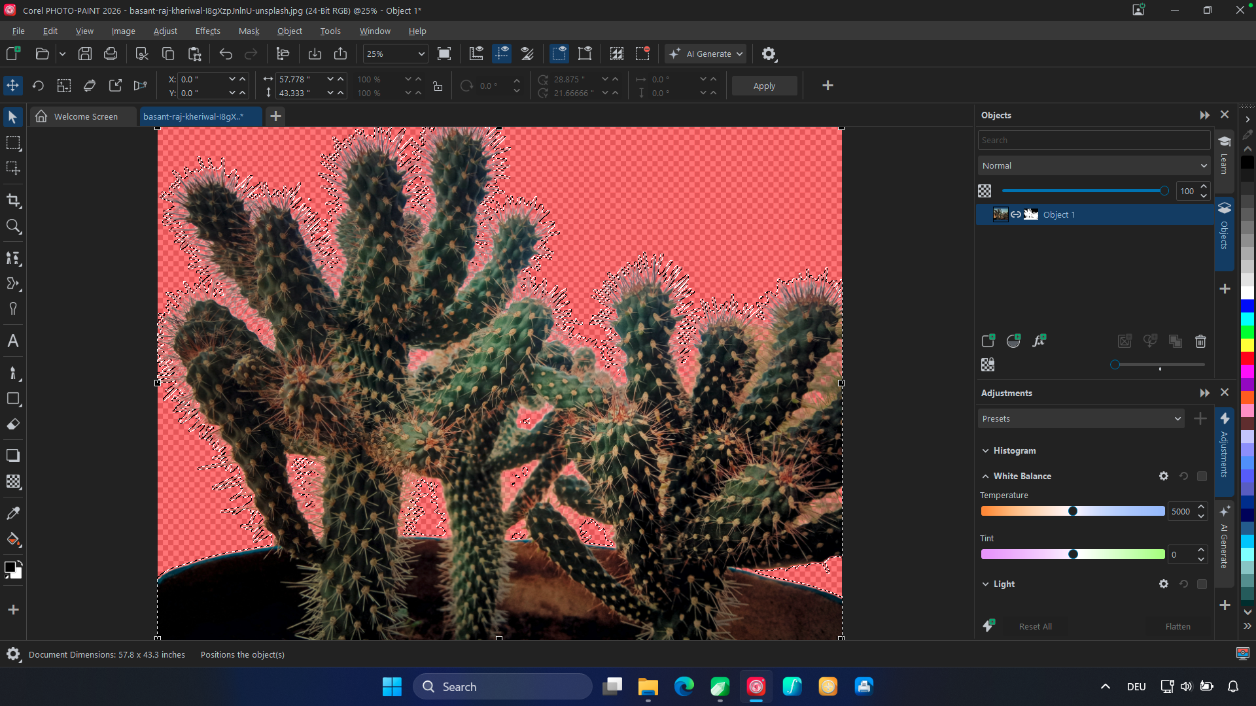Image resolution: width=1256 pixels, height=706 pixels.
Task: Open the Normal blend mode dropdown
Action: [x=1094, y=165]
